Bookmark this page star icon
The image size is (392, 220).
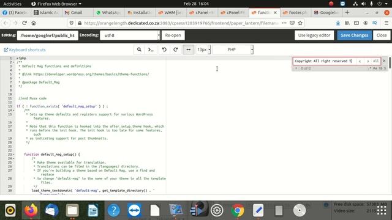[300, 23]
